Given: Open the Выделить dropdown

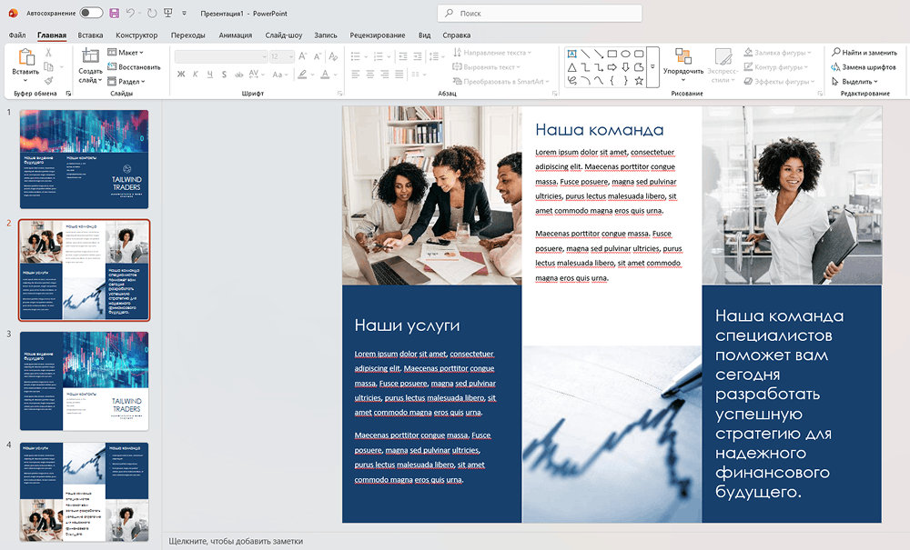Looking at the screenshot, I should tap(854, 82).
